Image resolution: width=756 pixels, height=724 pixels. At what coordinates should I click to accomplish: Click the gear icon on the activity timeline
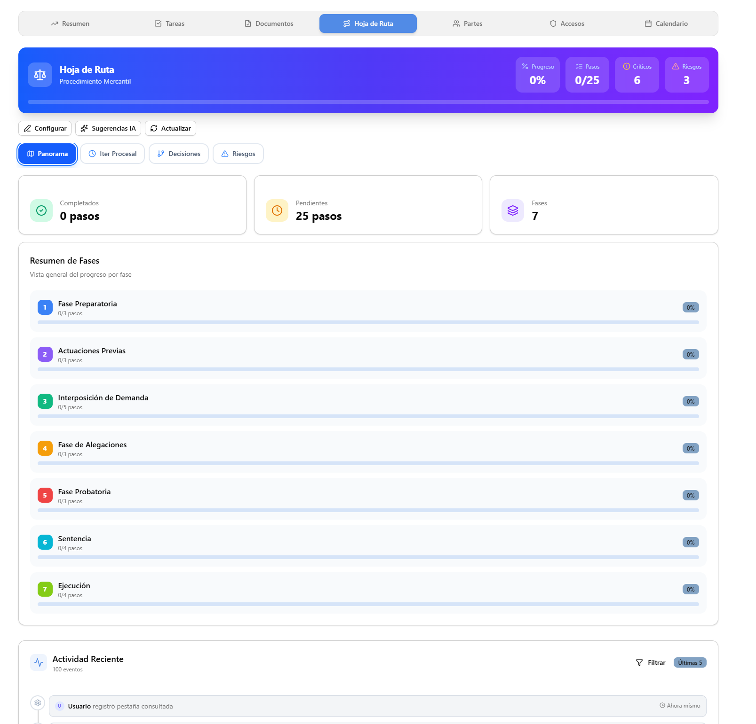coord(38,703)
